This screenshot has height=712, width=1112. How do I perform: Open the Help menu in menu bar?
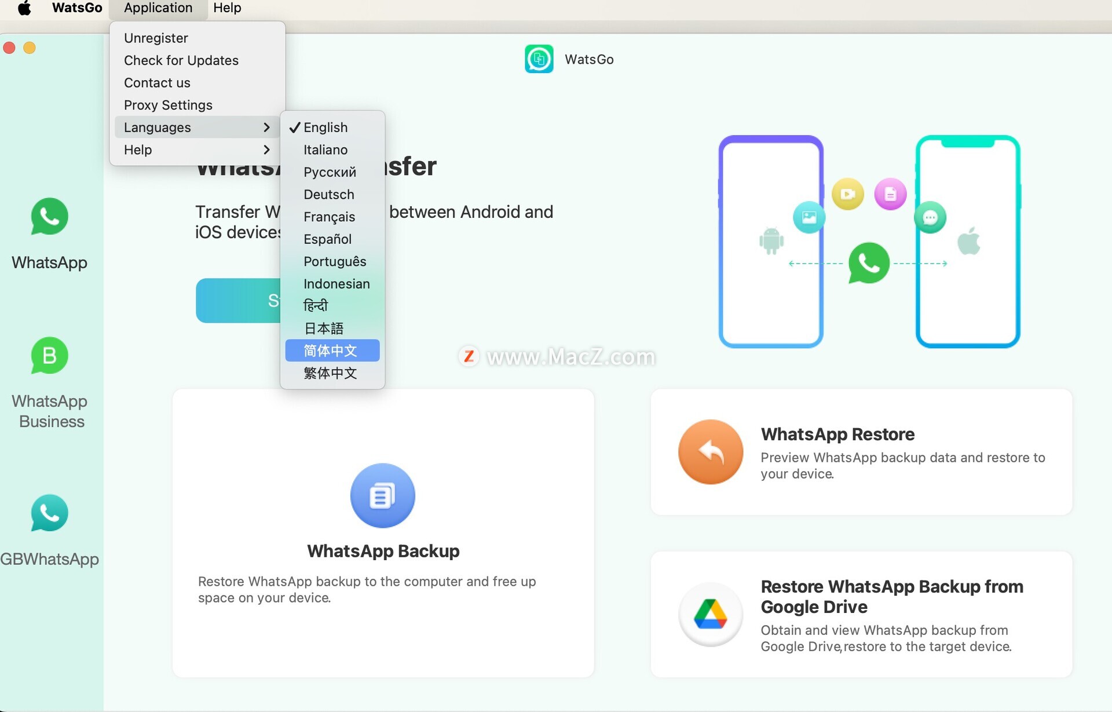tap(227, 8)
